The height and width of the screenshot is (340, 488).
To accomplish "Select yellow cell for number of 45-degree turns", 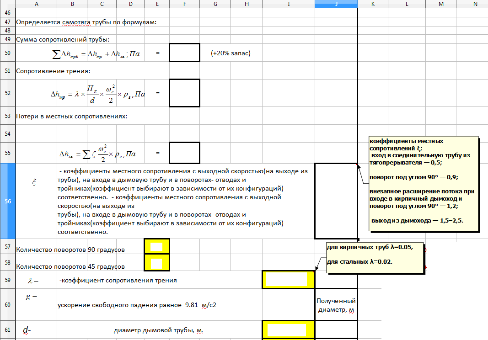I will tap(157, 263).
